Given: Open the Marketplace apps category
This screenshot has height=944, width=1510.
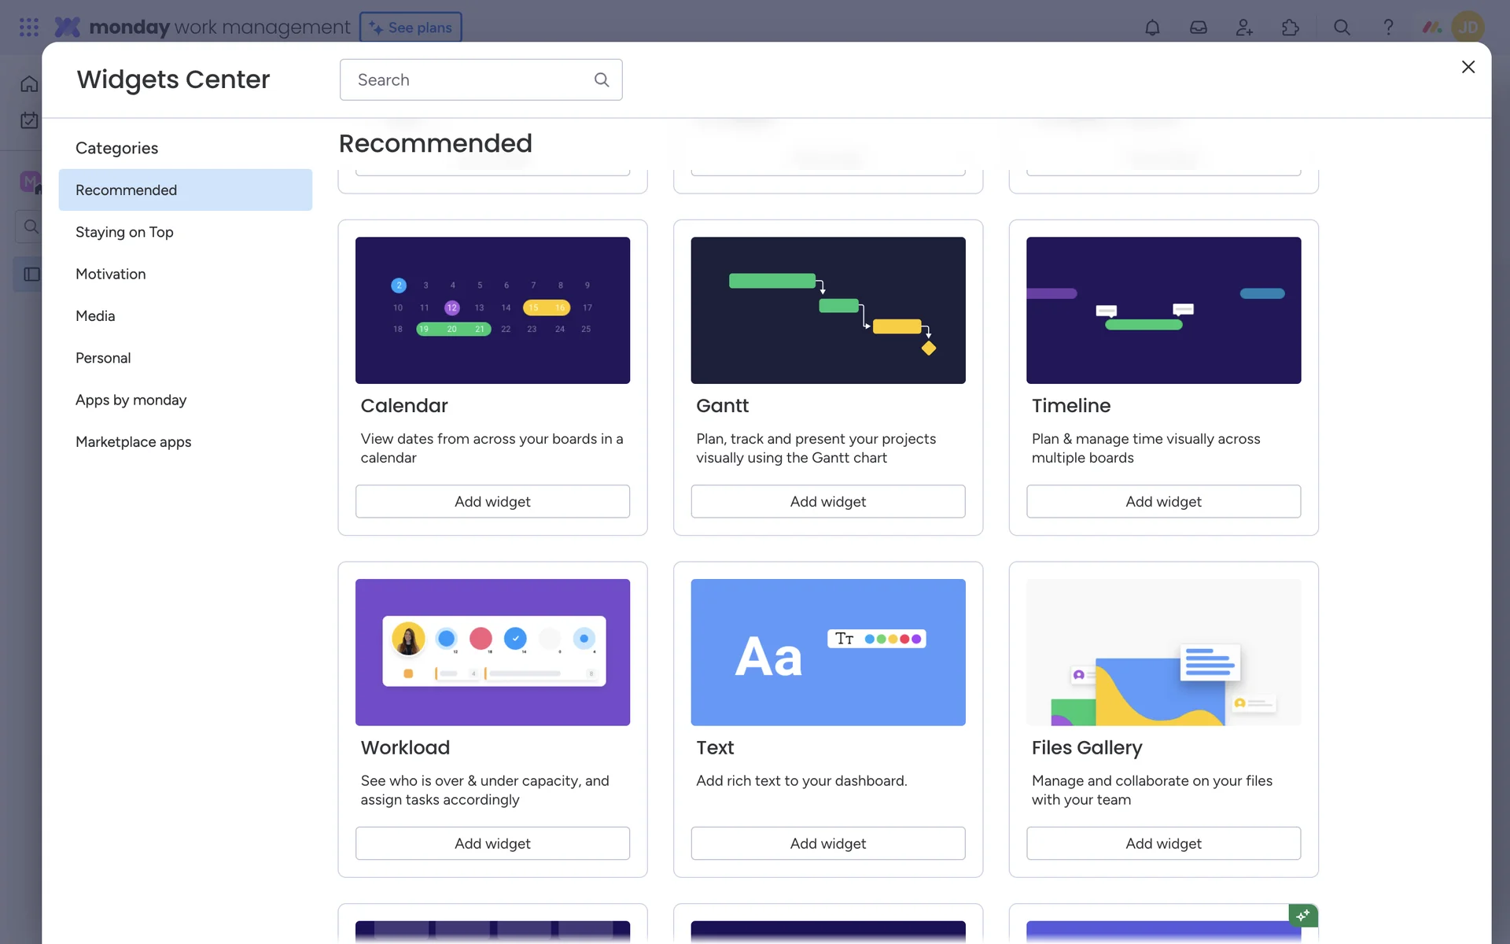Looking at the screenshot, I should click(x=134, y=441).
